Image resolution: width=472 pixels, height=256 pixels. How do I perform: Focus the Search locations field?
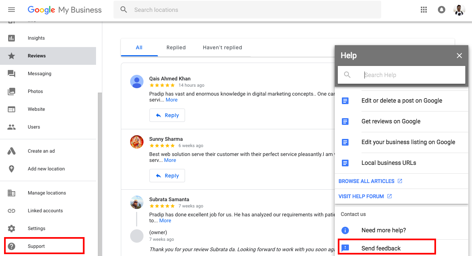pyautogui.click(x=247, y=10)
